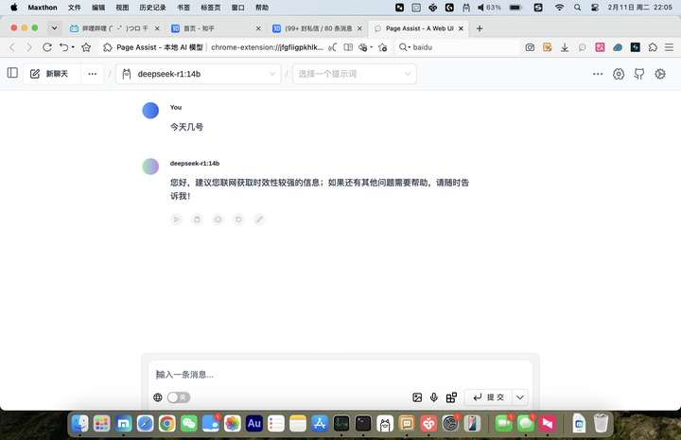This screenshot has height=440, width=681.
Task: Click the globe web search icon
Action: tap(158, 397)
